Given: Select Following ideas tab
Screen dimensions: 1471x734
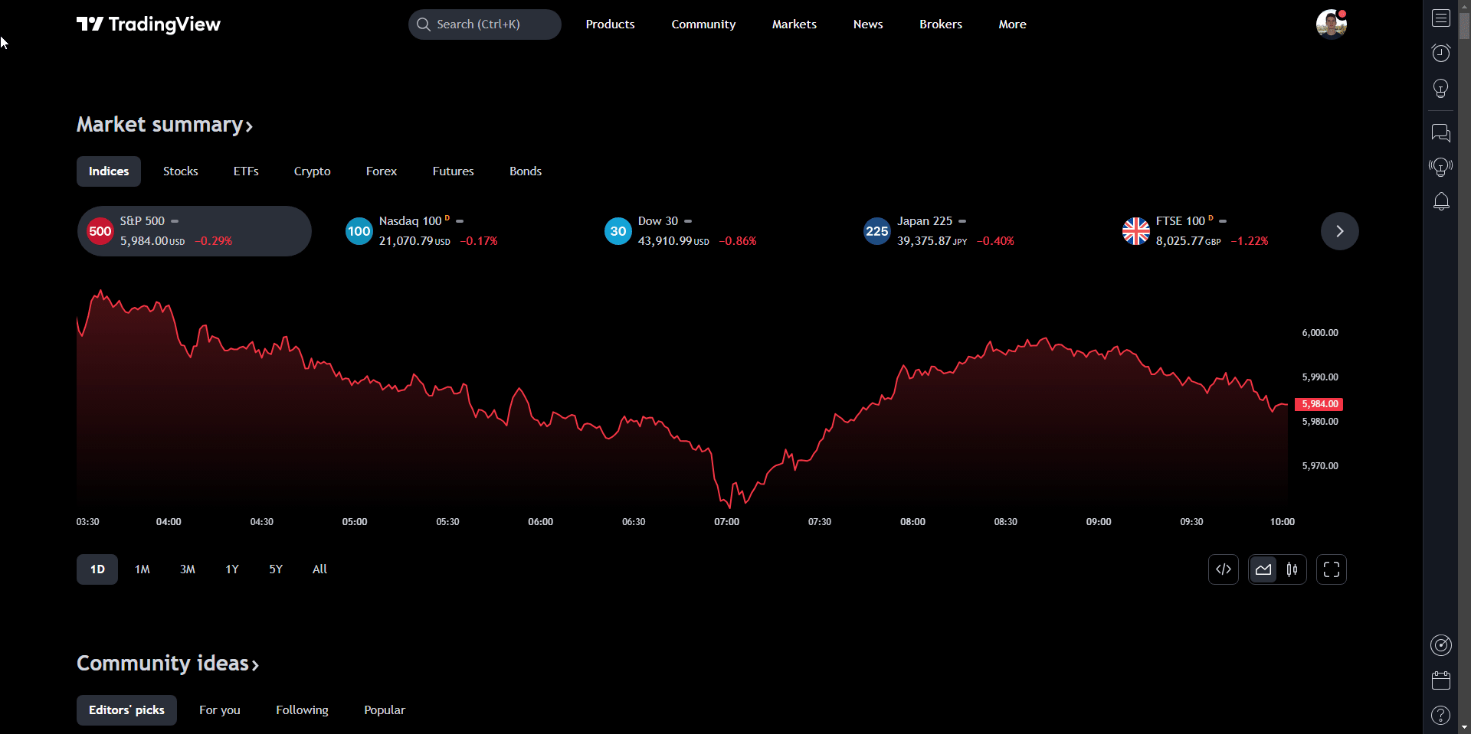Looking at the screenshot, I should click(x=303, y=710).
